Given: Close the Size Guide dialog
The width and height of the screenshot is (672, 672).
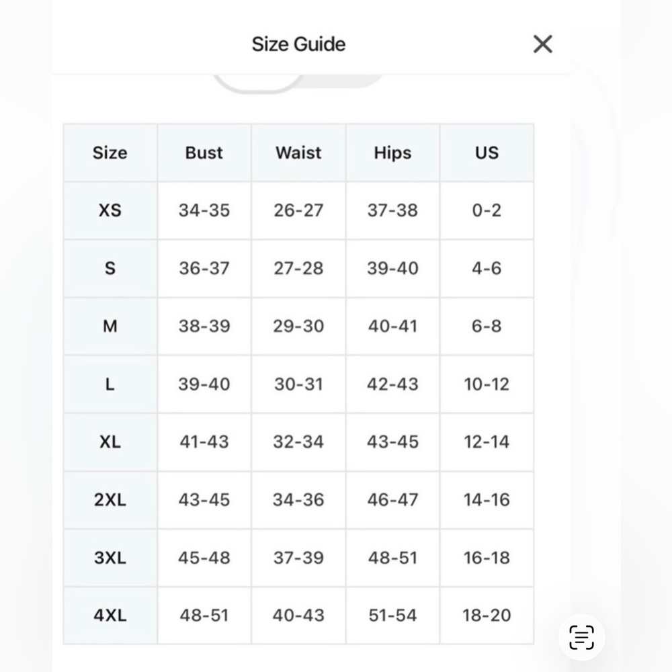Looking at the screenshot, I should [x=542, y=44].
